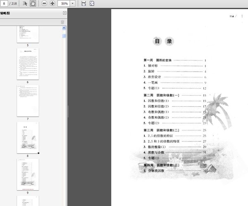The width and height of the screenshot is (248, 206).
Task: Open page 9 thumbnail
Action: tap(28, 175)
